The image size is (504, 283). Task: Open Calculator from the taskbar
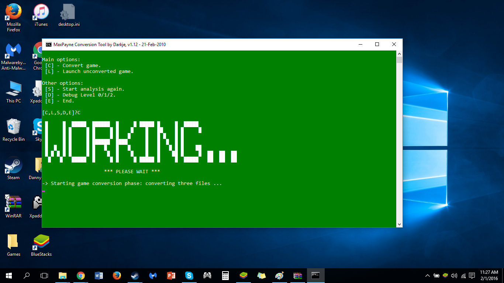point(225,276)
